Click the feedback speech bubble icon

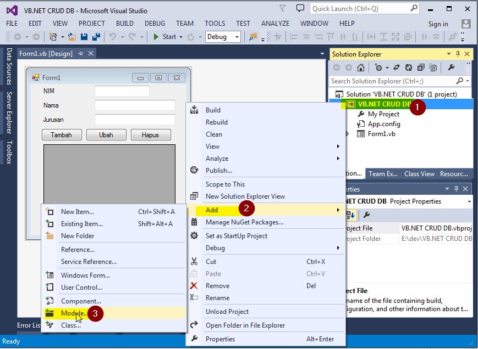300,8
